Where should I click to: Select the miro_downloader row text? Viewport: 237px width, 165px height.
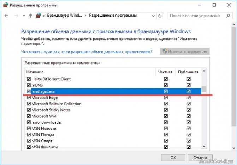click(47, 122)
